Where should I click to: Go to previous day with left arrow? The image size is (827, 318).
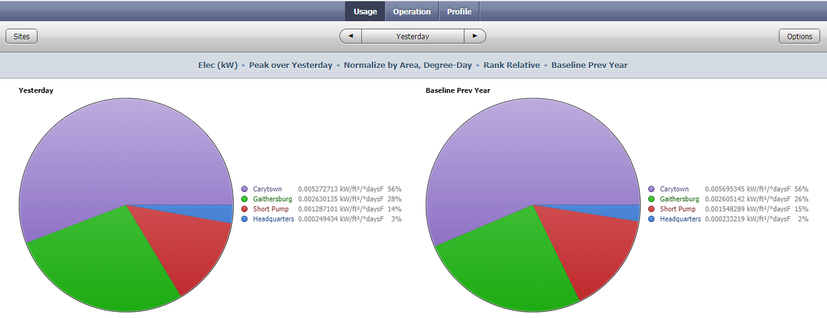351,36
